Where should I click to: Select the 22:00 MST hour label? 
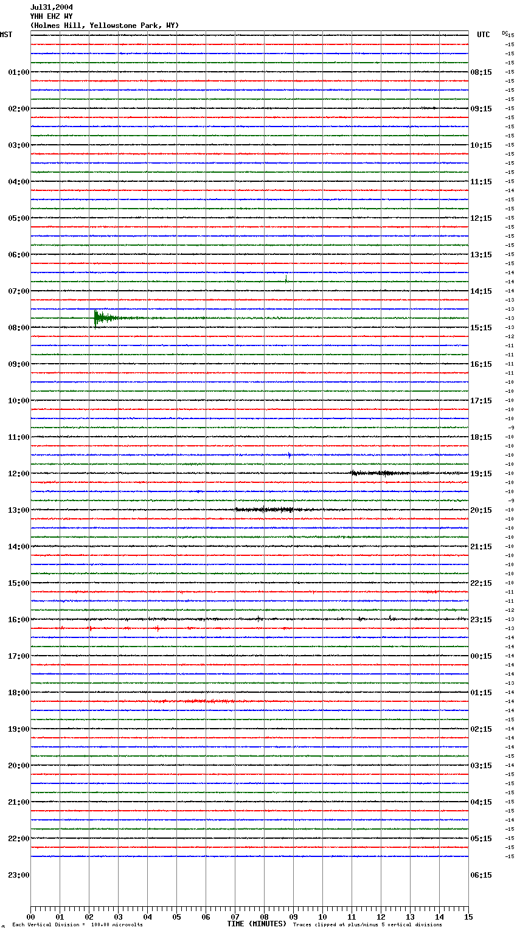[19, 839]
